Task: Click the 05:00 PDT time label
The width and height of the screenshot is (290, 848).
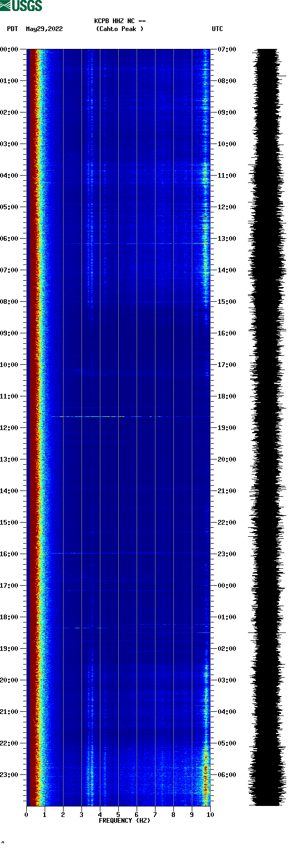Action: [9, 207]
